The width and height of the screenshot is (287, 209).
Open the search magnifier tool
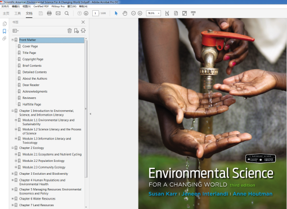[x=66, y=13]
